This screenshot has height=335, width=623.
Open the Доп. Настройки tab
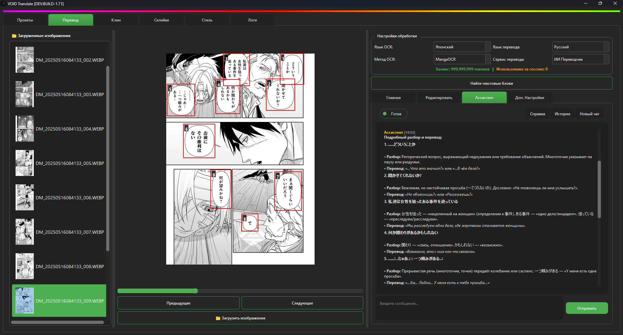click(529, 98)
